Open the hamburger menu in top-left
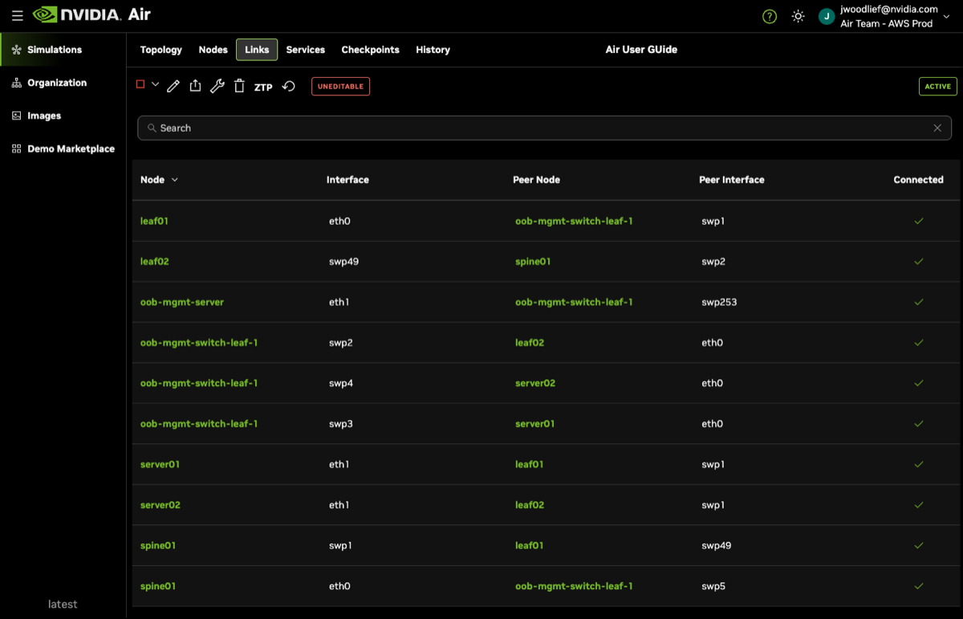Image resolution: width=963 pixels, height=619 pixels. pyautogui.click(x=17, y=15)
